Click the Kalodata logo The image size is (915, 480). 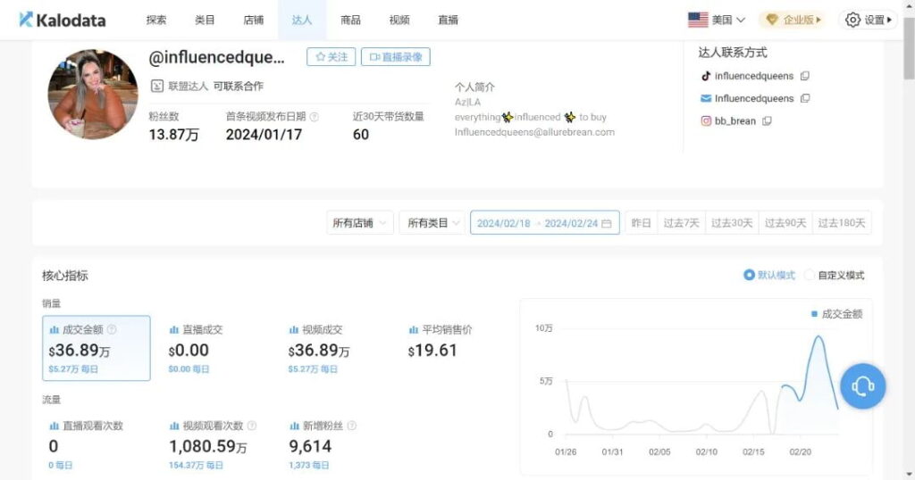tap(62, 20)
